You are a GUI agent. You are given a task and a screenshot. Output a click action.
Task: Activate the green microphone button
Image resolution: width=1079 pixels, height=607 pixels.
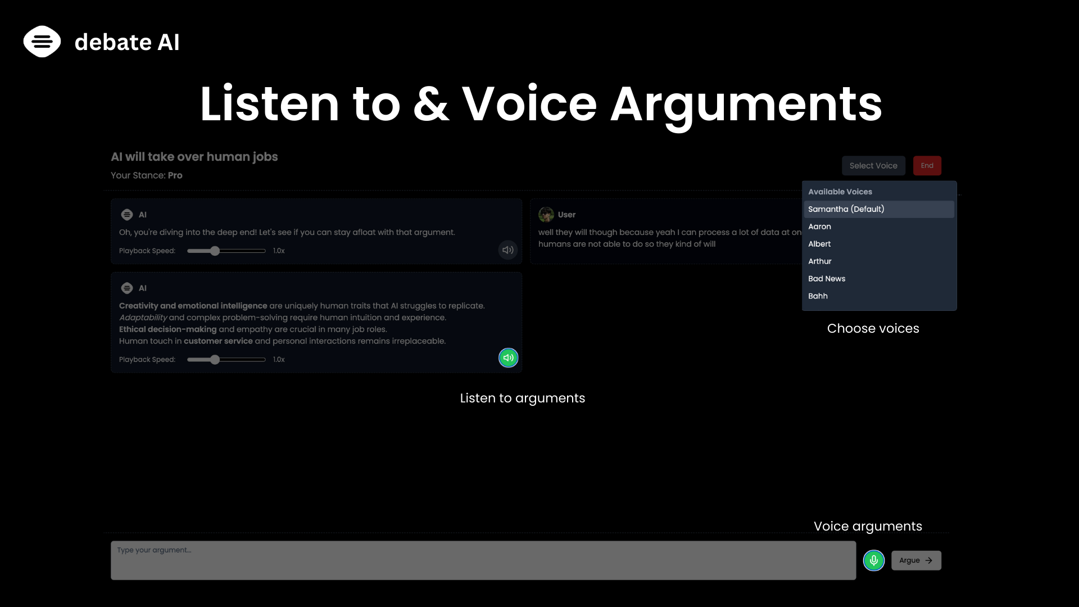[x=874, y=560]
